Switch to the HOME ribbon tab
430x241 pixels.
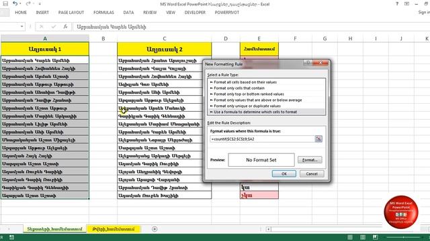click(x=21, y=13)
